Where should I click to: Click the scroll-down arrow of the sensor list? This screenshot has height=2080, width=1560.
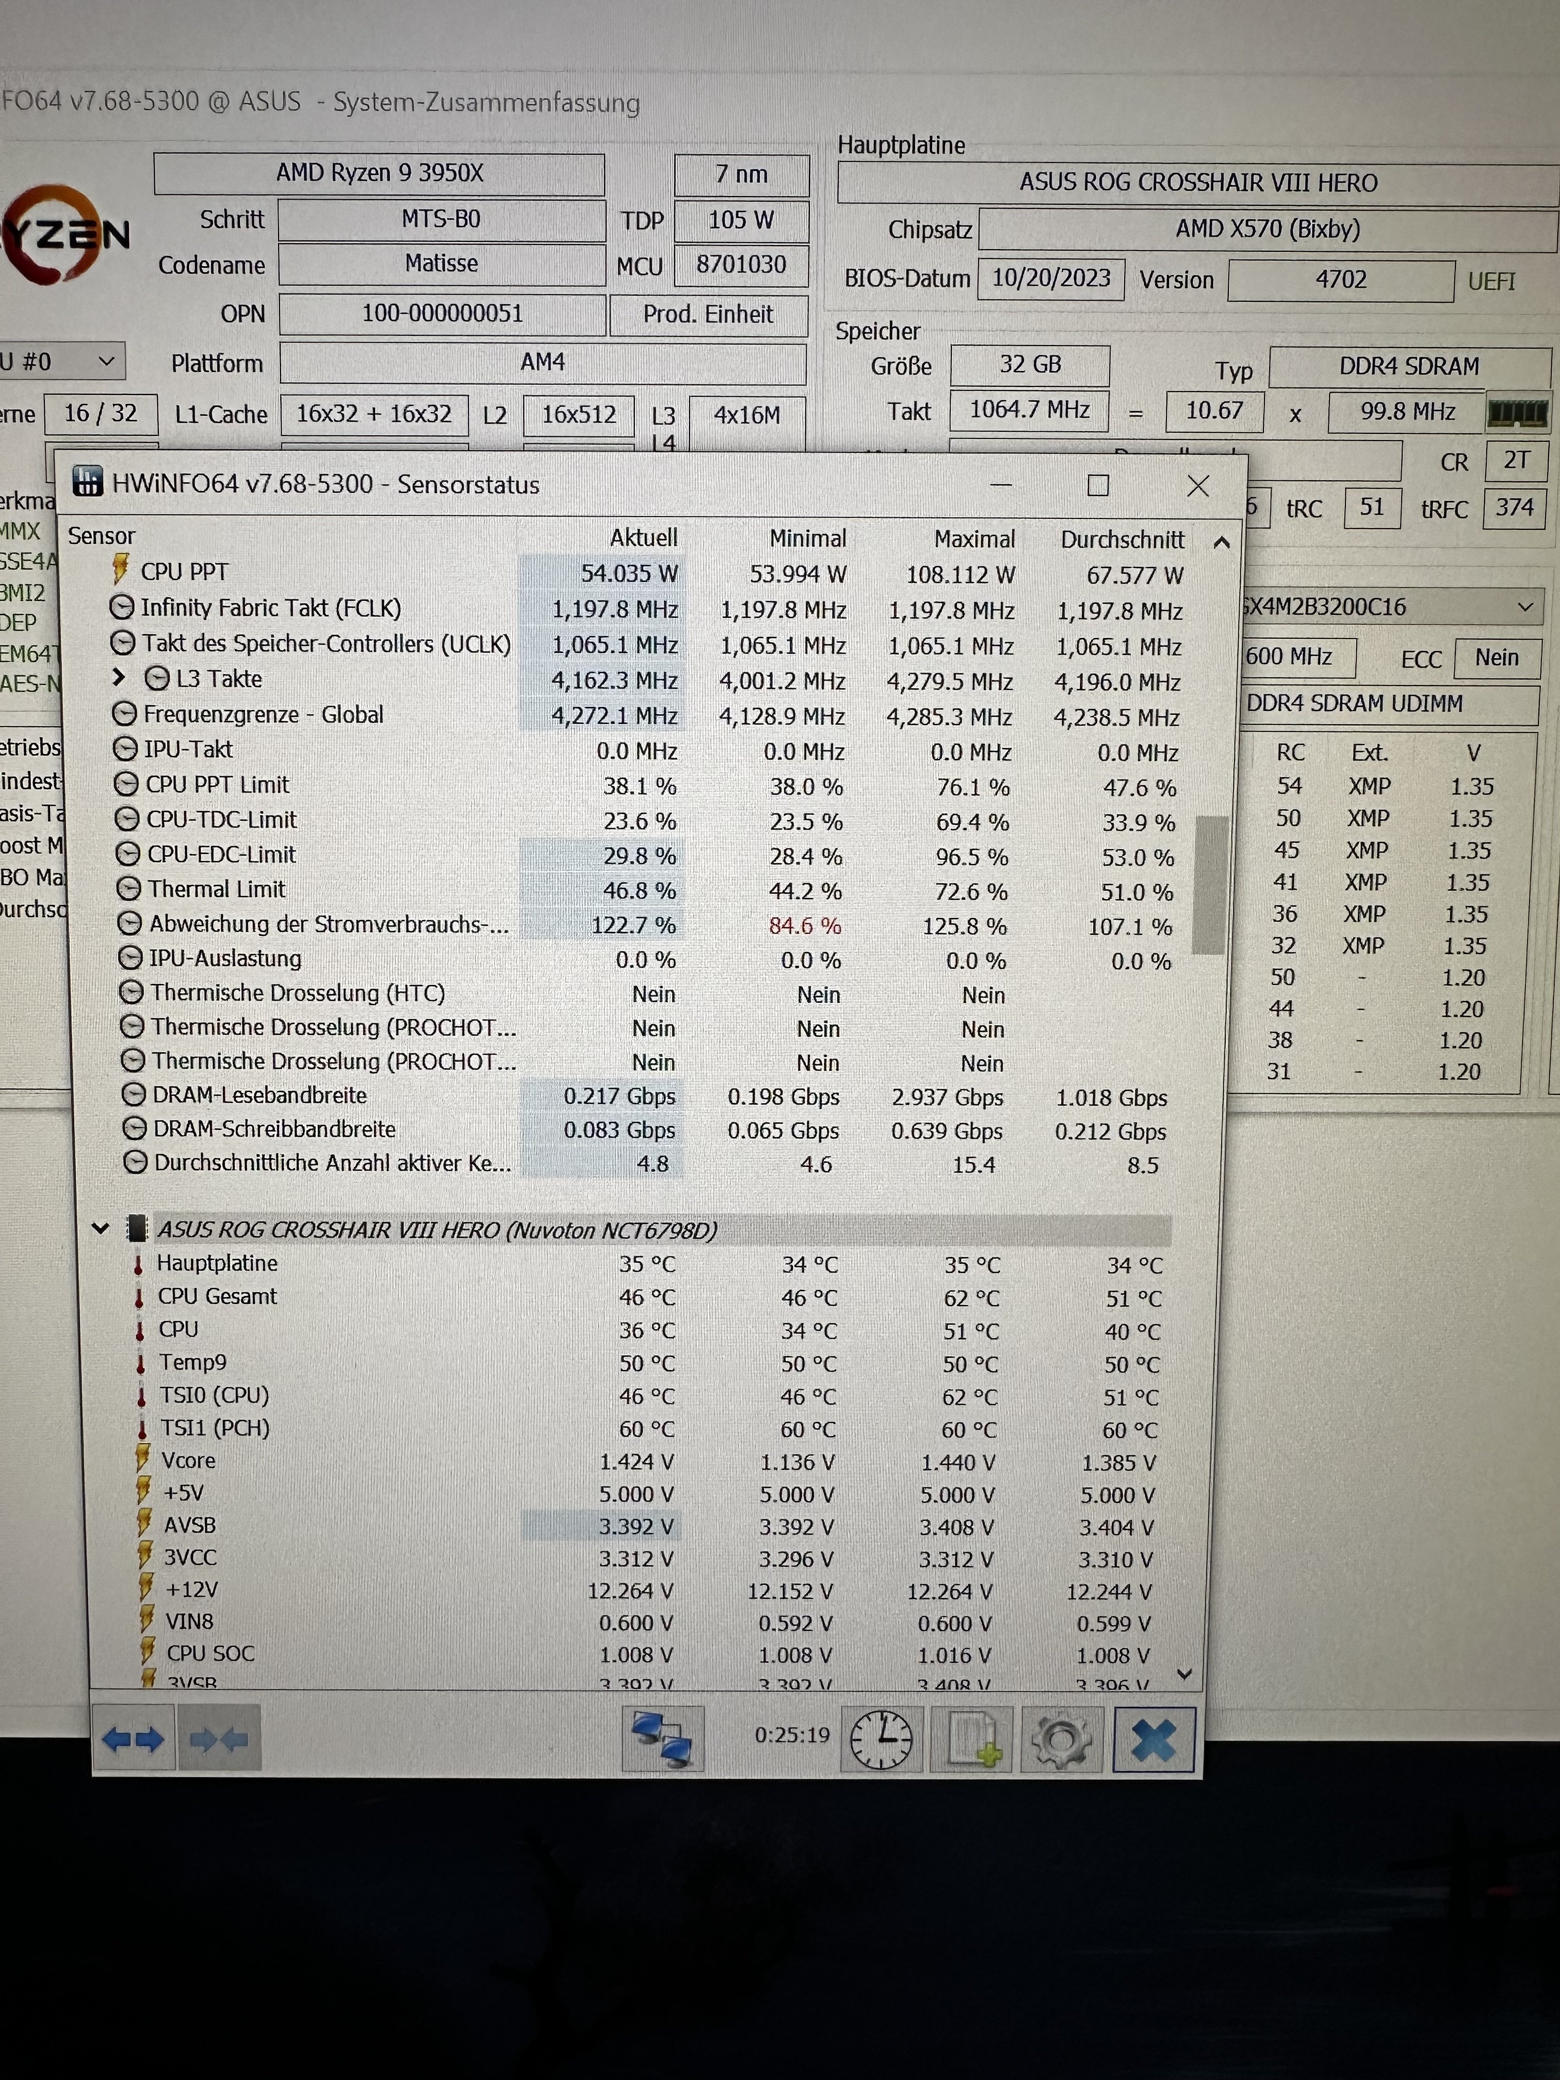click(x=1185, y=1674)
